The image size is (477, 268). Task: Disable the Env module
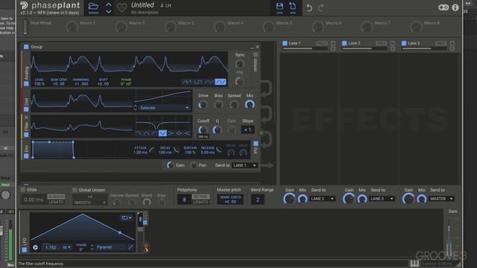[26, 156]
